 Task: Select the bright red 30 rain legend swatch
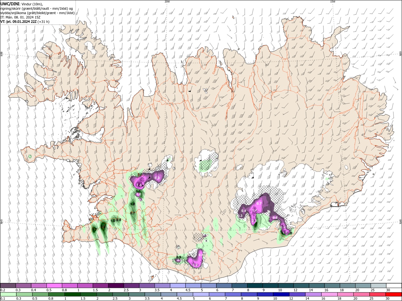(394, 294)
